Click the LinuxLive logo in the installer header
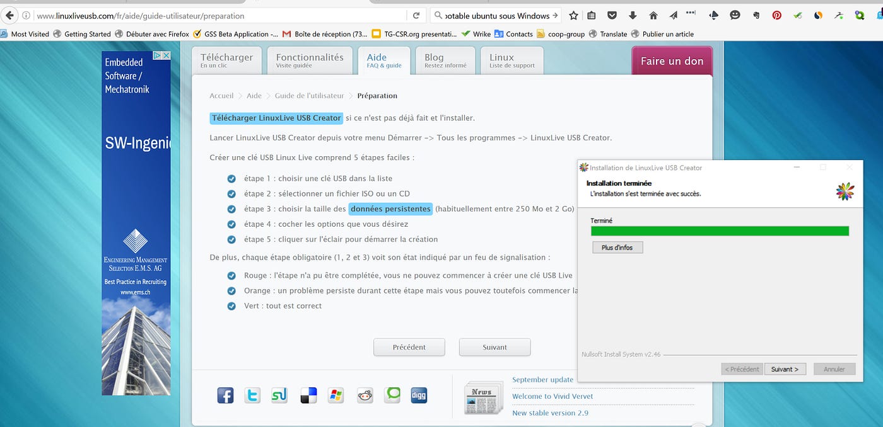The height and width of the screenshot is (427, 883). click(x=845, y=192)
